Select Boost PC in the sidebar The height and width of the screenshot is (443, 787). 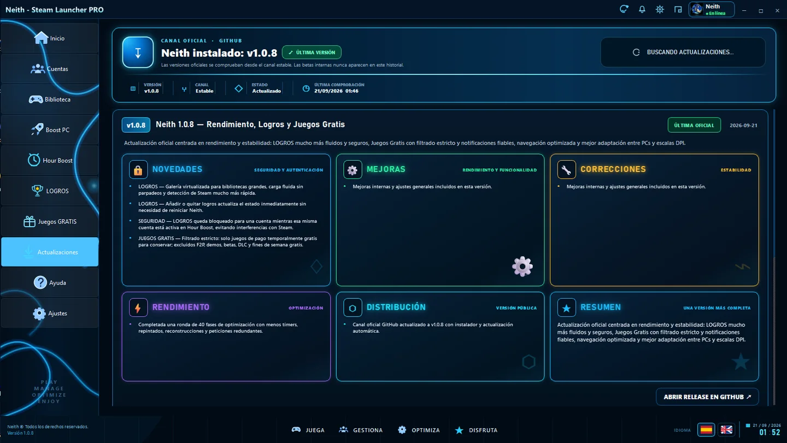click(x=50, y=130)
